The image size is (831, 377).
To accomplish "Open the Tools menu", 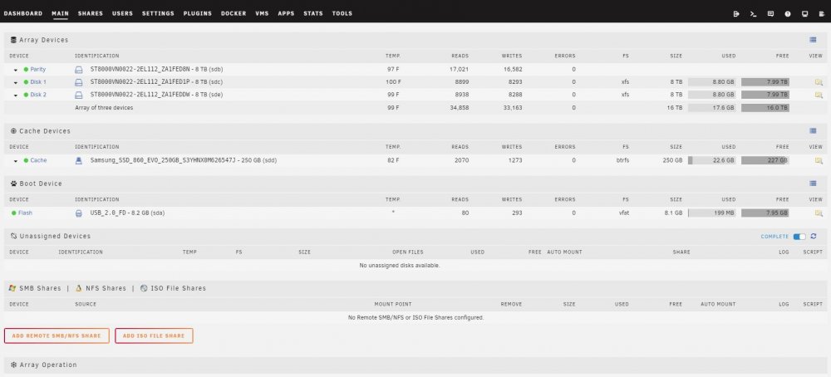I will (342, 14).
